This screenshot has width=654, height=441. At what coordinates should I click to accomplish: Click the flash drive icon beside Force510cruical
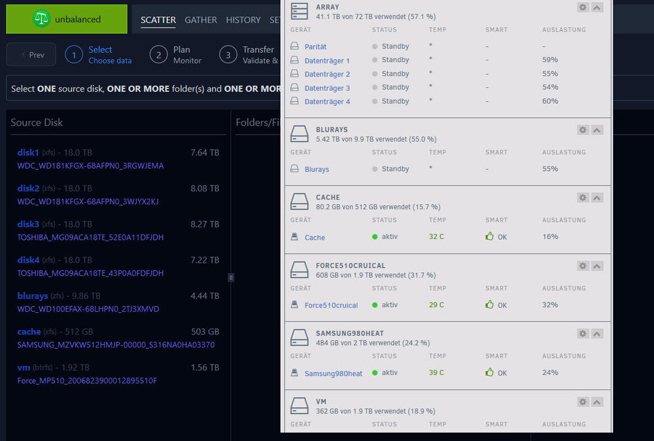pyautogui.click(x=294, y=304)
